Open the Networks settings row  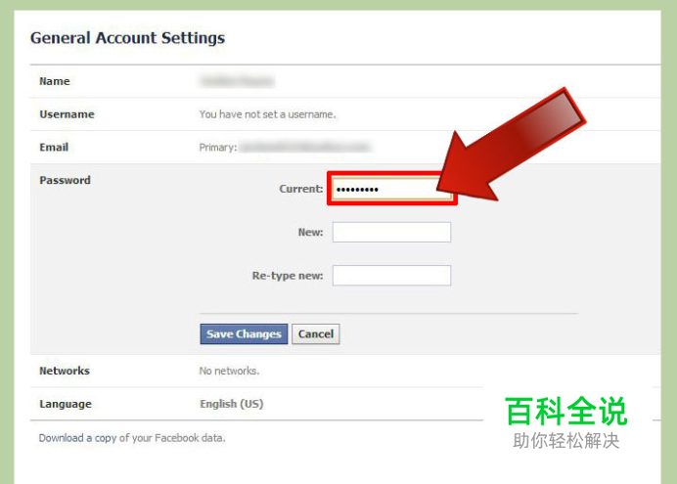345,371
